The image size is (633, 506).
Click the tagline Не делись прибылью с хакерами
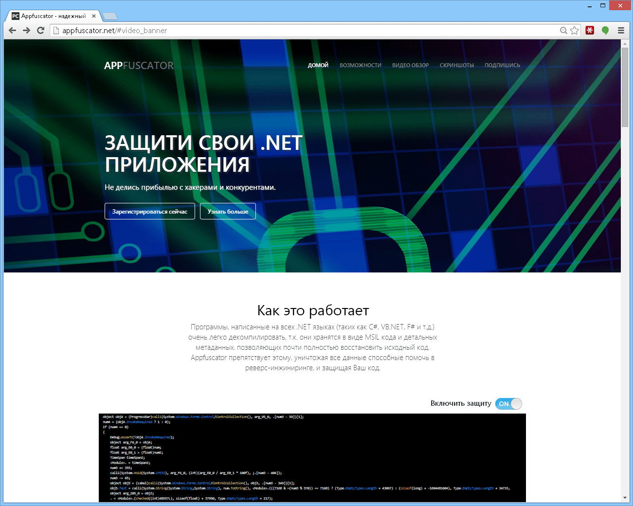click(x=190, y=187)
